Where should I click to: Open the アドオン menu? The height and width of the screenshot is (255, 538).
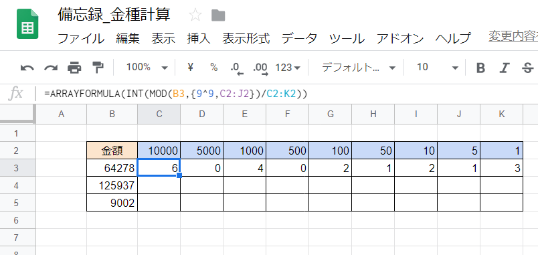click(x=400, y=38)
